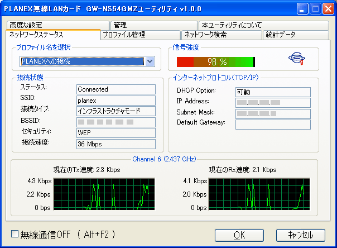Click the 2.0 Kbps Rx axis label
Viewport: 337px width, 248px height.
(x=195, y=194)
